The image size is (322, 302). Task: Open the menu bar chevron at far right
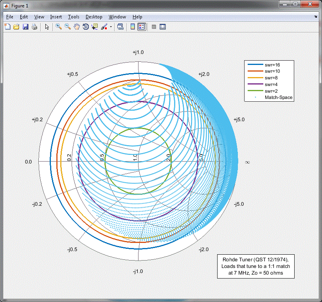[x=316, y=17]
